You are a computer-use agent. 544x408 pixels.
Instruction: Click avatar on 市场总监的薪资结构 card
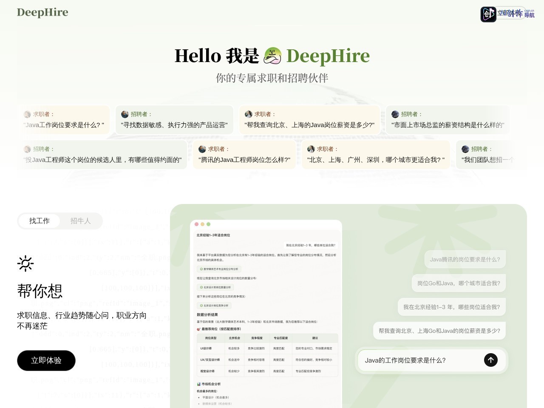[x=395, y=114]
